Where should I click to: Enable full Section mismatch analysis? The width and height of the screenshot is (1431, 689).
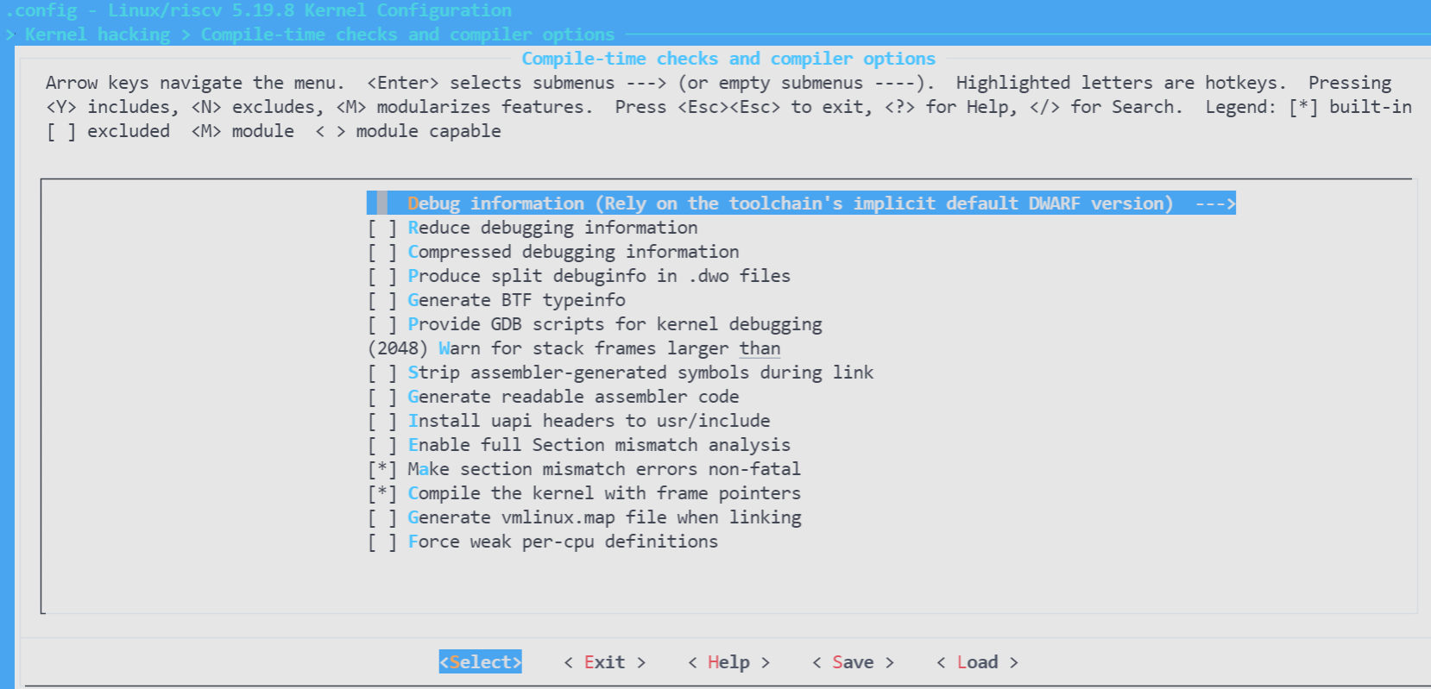click(x=382, y=445)
